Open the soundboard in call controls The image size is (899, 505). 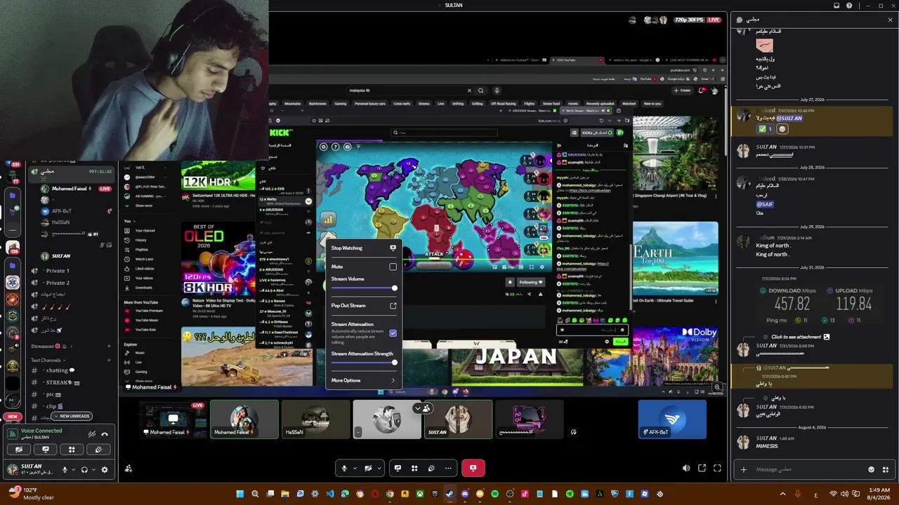coord(431,469)
